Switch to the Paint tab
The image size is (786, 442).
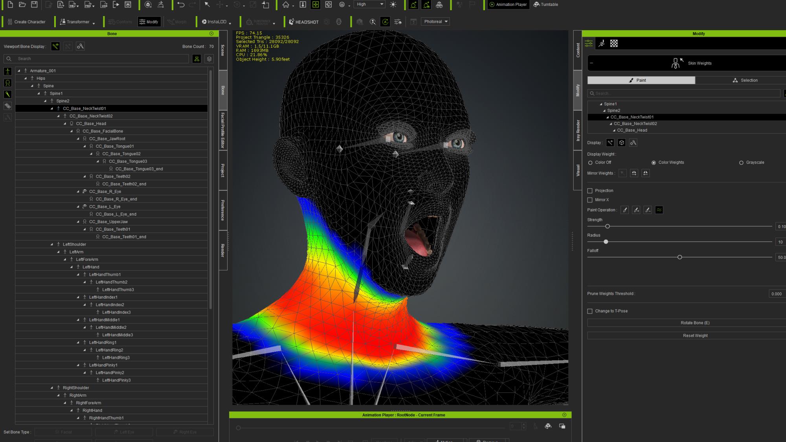pos(641,80)
